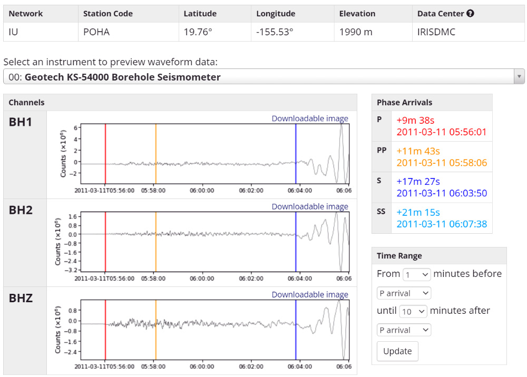
Task: Select the P phase arrival time row
Action: coord(441,126)
